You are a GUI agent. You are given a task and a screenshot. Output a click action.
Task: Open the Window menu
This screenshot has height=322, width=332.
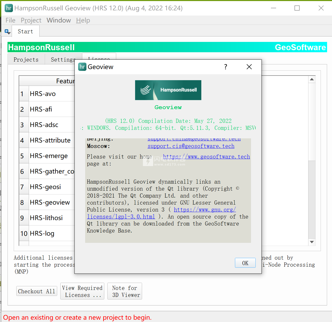pos(59,20)
